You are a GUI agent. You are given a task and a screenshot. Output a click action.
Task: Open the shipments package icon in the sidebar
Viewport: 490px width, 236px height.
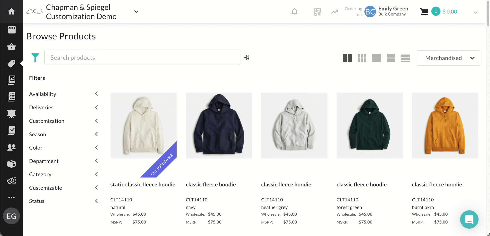click(x=11, y=164)
